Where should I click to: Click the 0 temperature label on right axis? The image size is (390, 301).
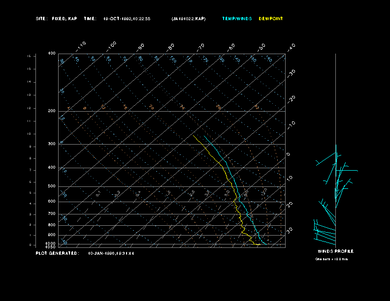(x=289, y=154)
